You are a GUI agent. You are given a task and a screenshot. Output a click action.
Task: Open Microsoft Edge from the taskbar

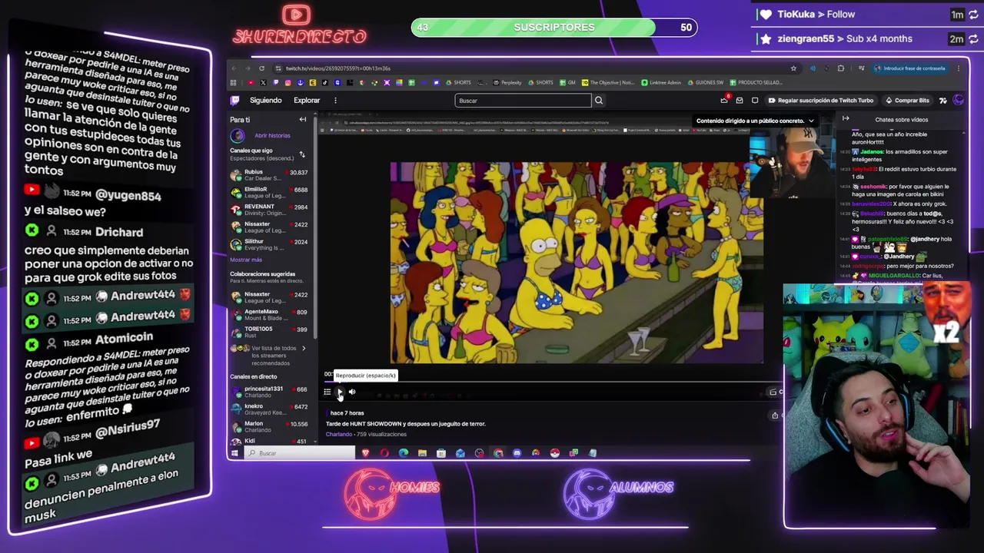(x=404, y=453)
